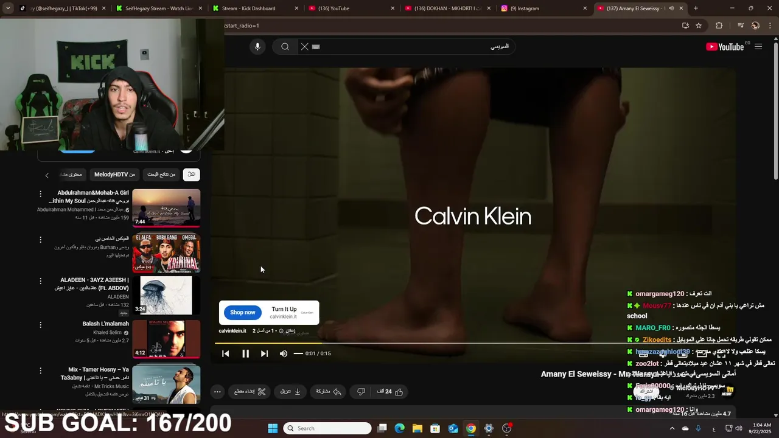Open the Mix - Tamer Hosny playlist title

pyautogui.click(x=95, y=374)
